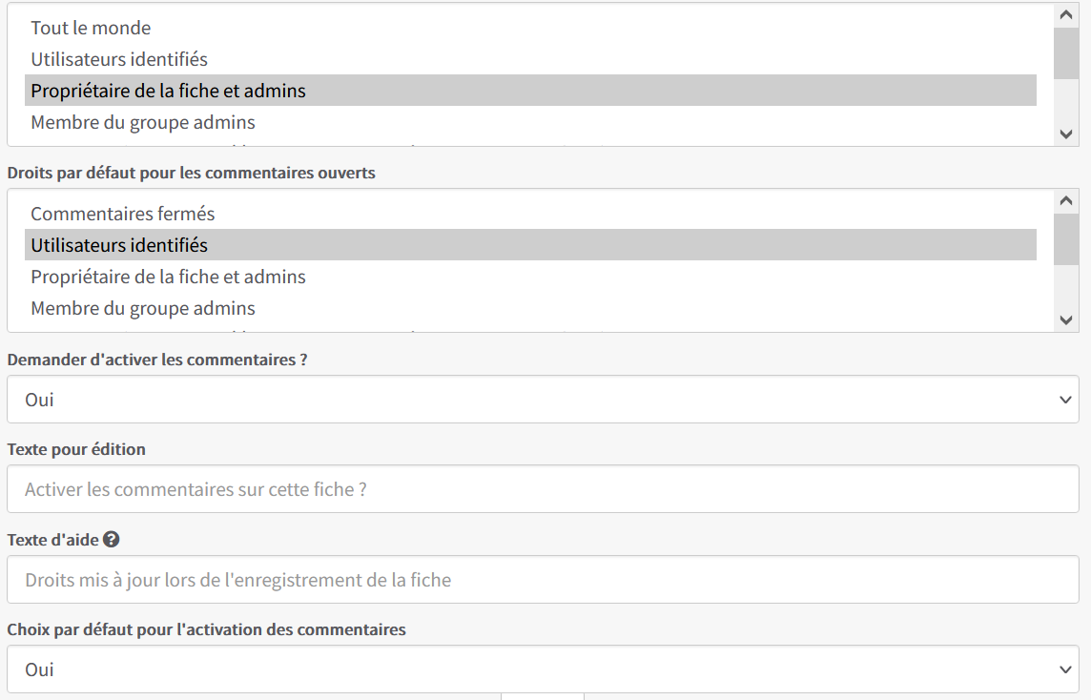Image resolution: width=1091 pixels, height=700 pixels.
Task: Choose 'Utilisateurs identifiés' in comments rights list
Action: click(x=530, y=245)
